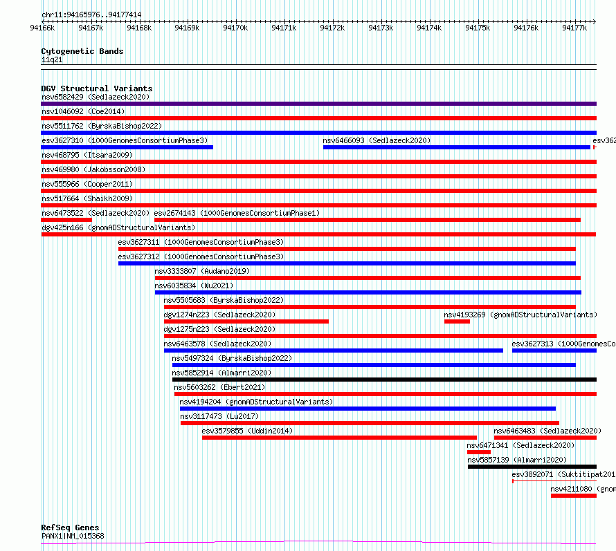Click the RefSeq Genes track title

pyautogui.click(x=70, y=528)
